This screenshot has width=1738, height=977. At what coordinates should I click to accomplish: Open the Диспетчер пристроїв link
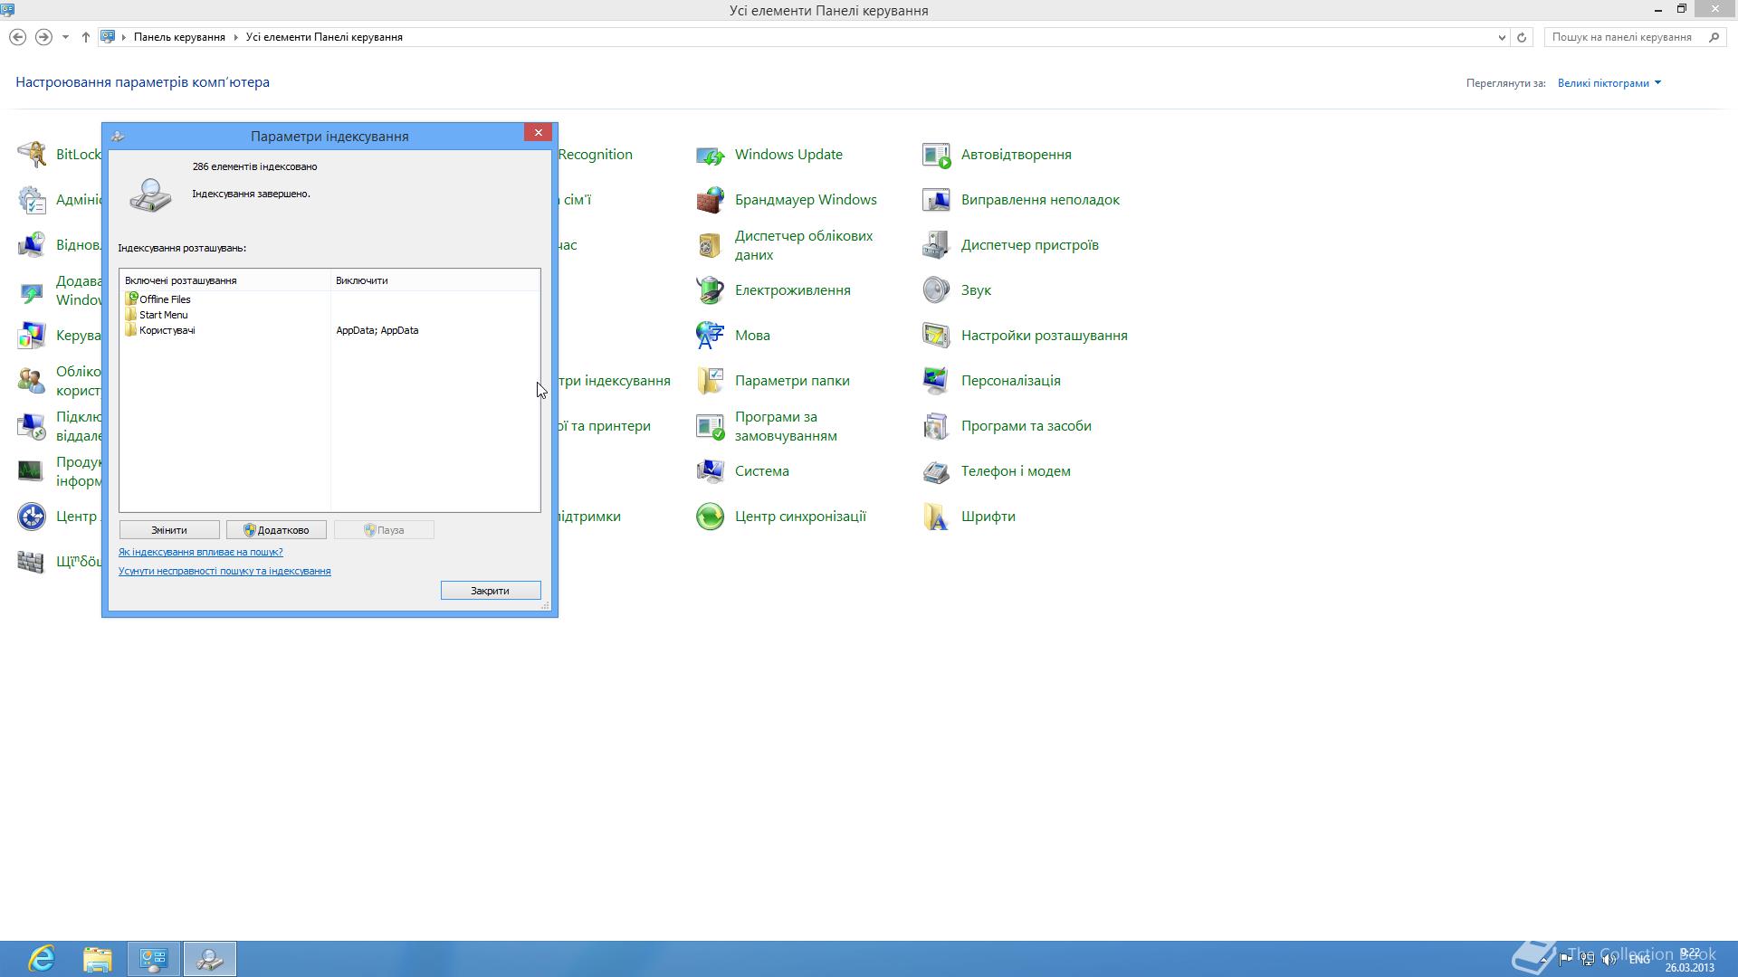coord(1029,245)
